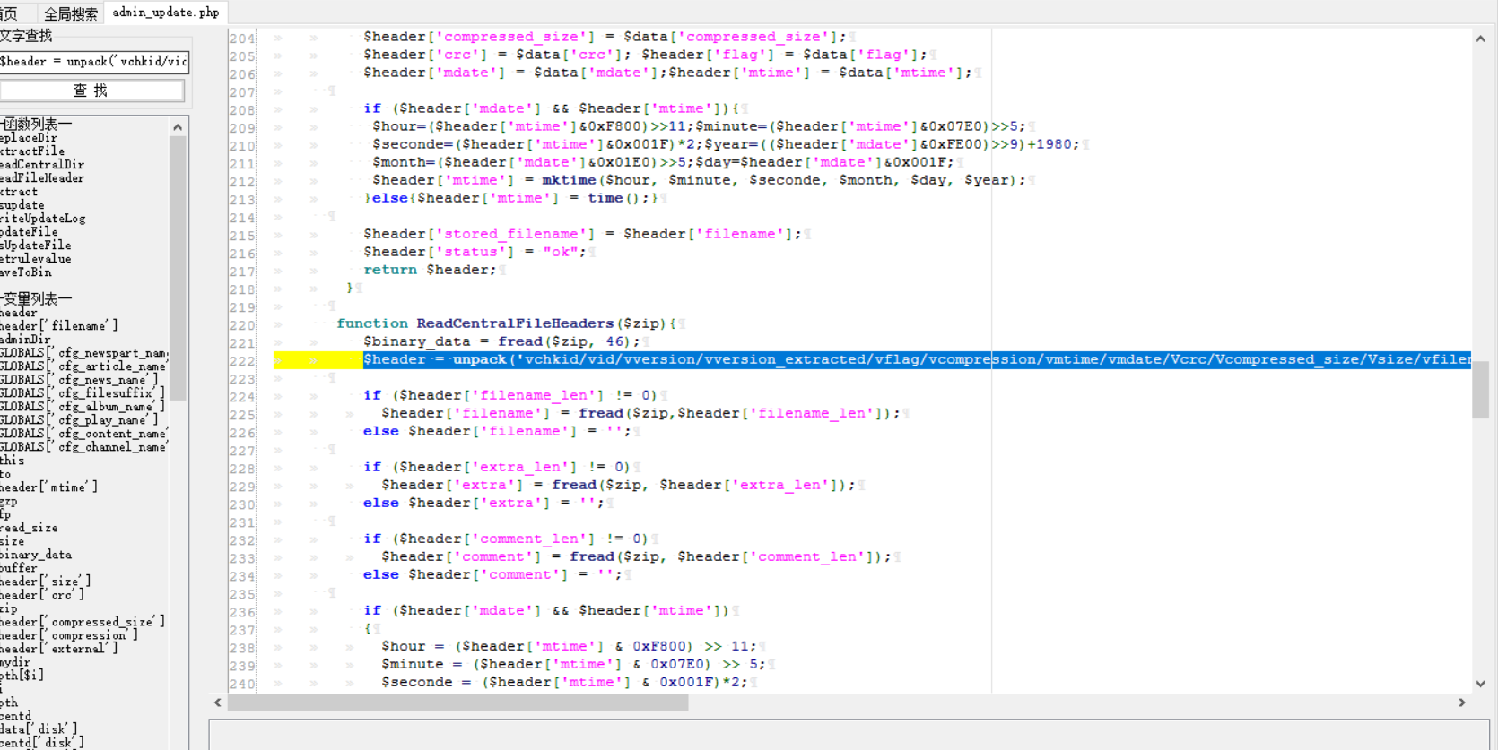Click the highlighted $header = unpack line
Viewport: 1498px width, 750px height.
point(917,359)
